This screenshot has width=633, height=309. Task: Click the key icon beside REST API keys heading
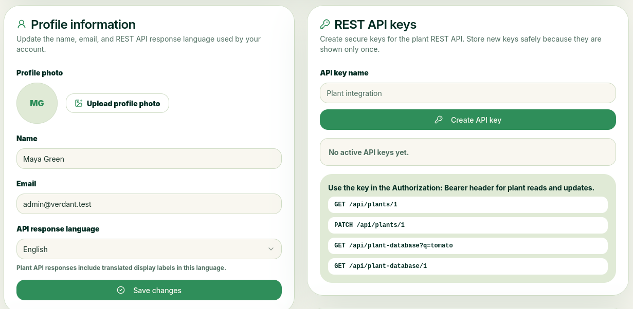click(324, 24)
